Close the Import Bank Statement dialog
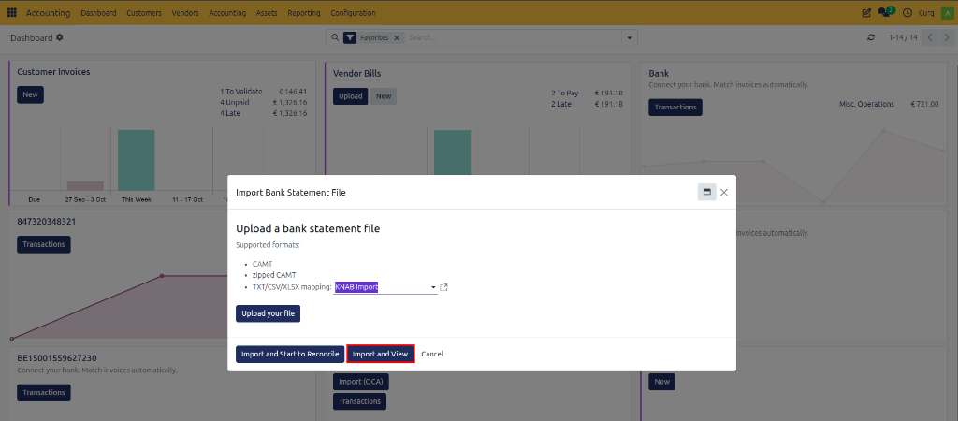958x421 pixels. (724, 193)
